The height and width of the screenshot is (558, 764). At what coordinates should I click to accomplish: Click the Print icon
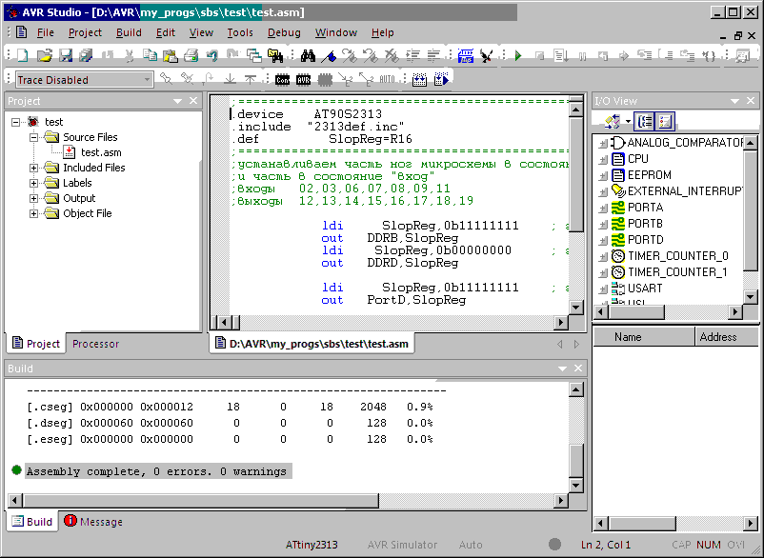191,55
